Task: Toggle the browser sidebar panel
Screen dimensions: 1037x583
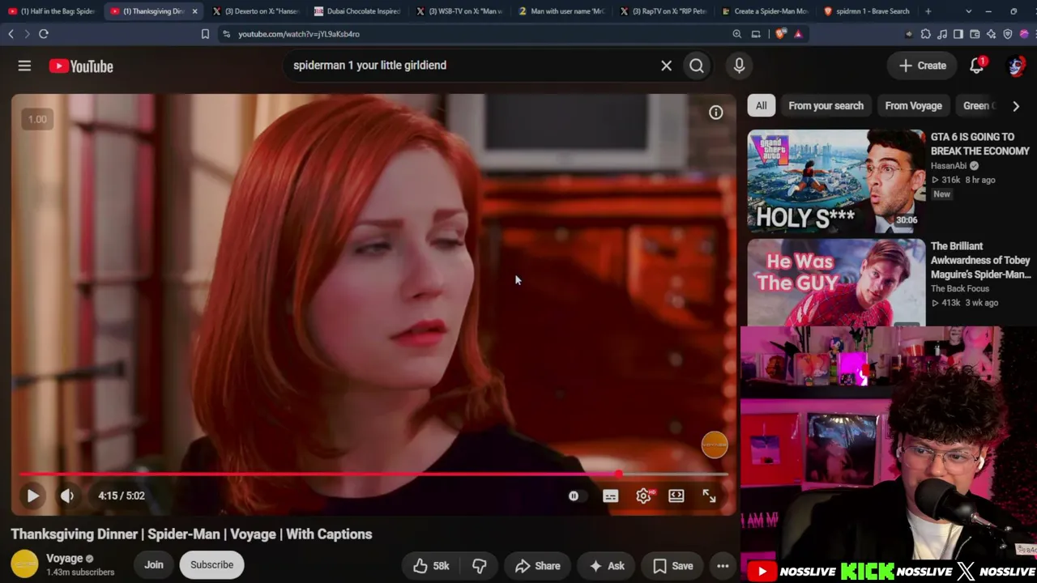Action: 958,34
